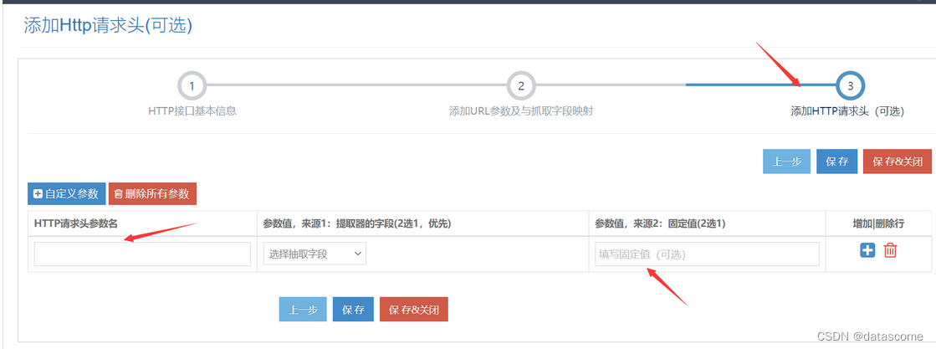Click the 自定义参数 button

(x=66, y=193)
